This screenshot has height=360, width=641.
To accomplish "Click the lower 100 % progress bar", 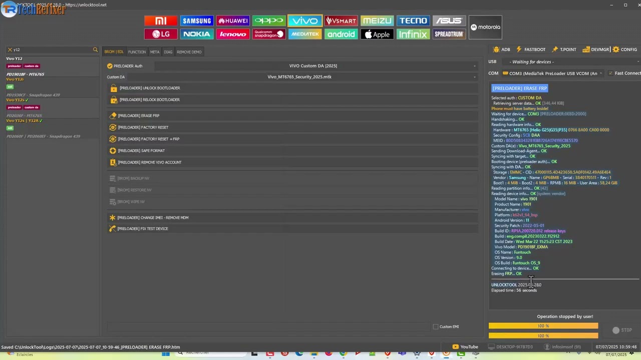I will (x=543, y=336).
